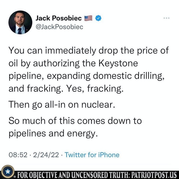Click the Twitter for iPhone source link
The image size is (179, 179).
[x=92, y=155]
